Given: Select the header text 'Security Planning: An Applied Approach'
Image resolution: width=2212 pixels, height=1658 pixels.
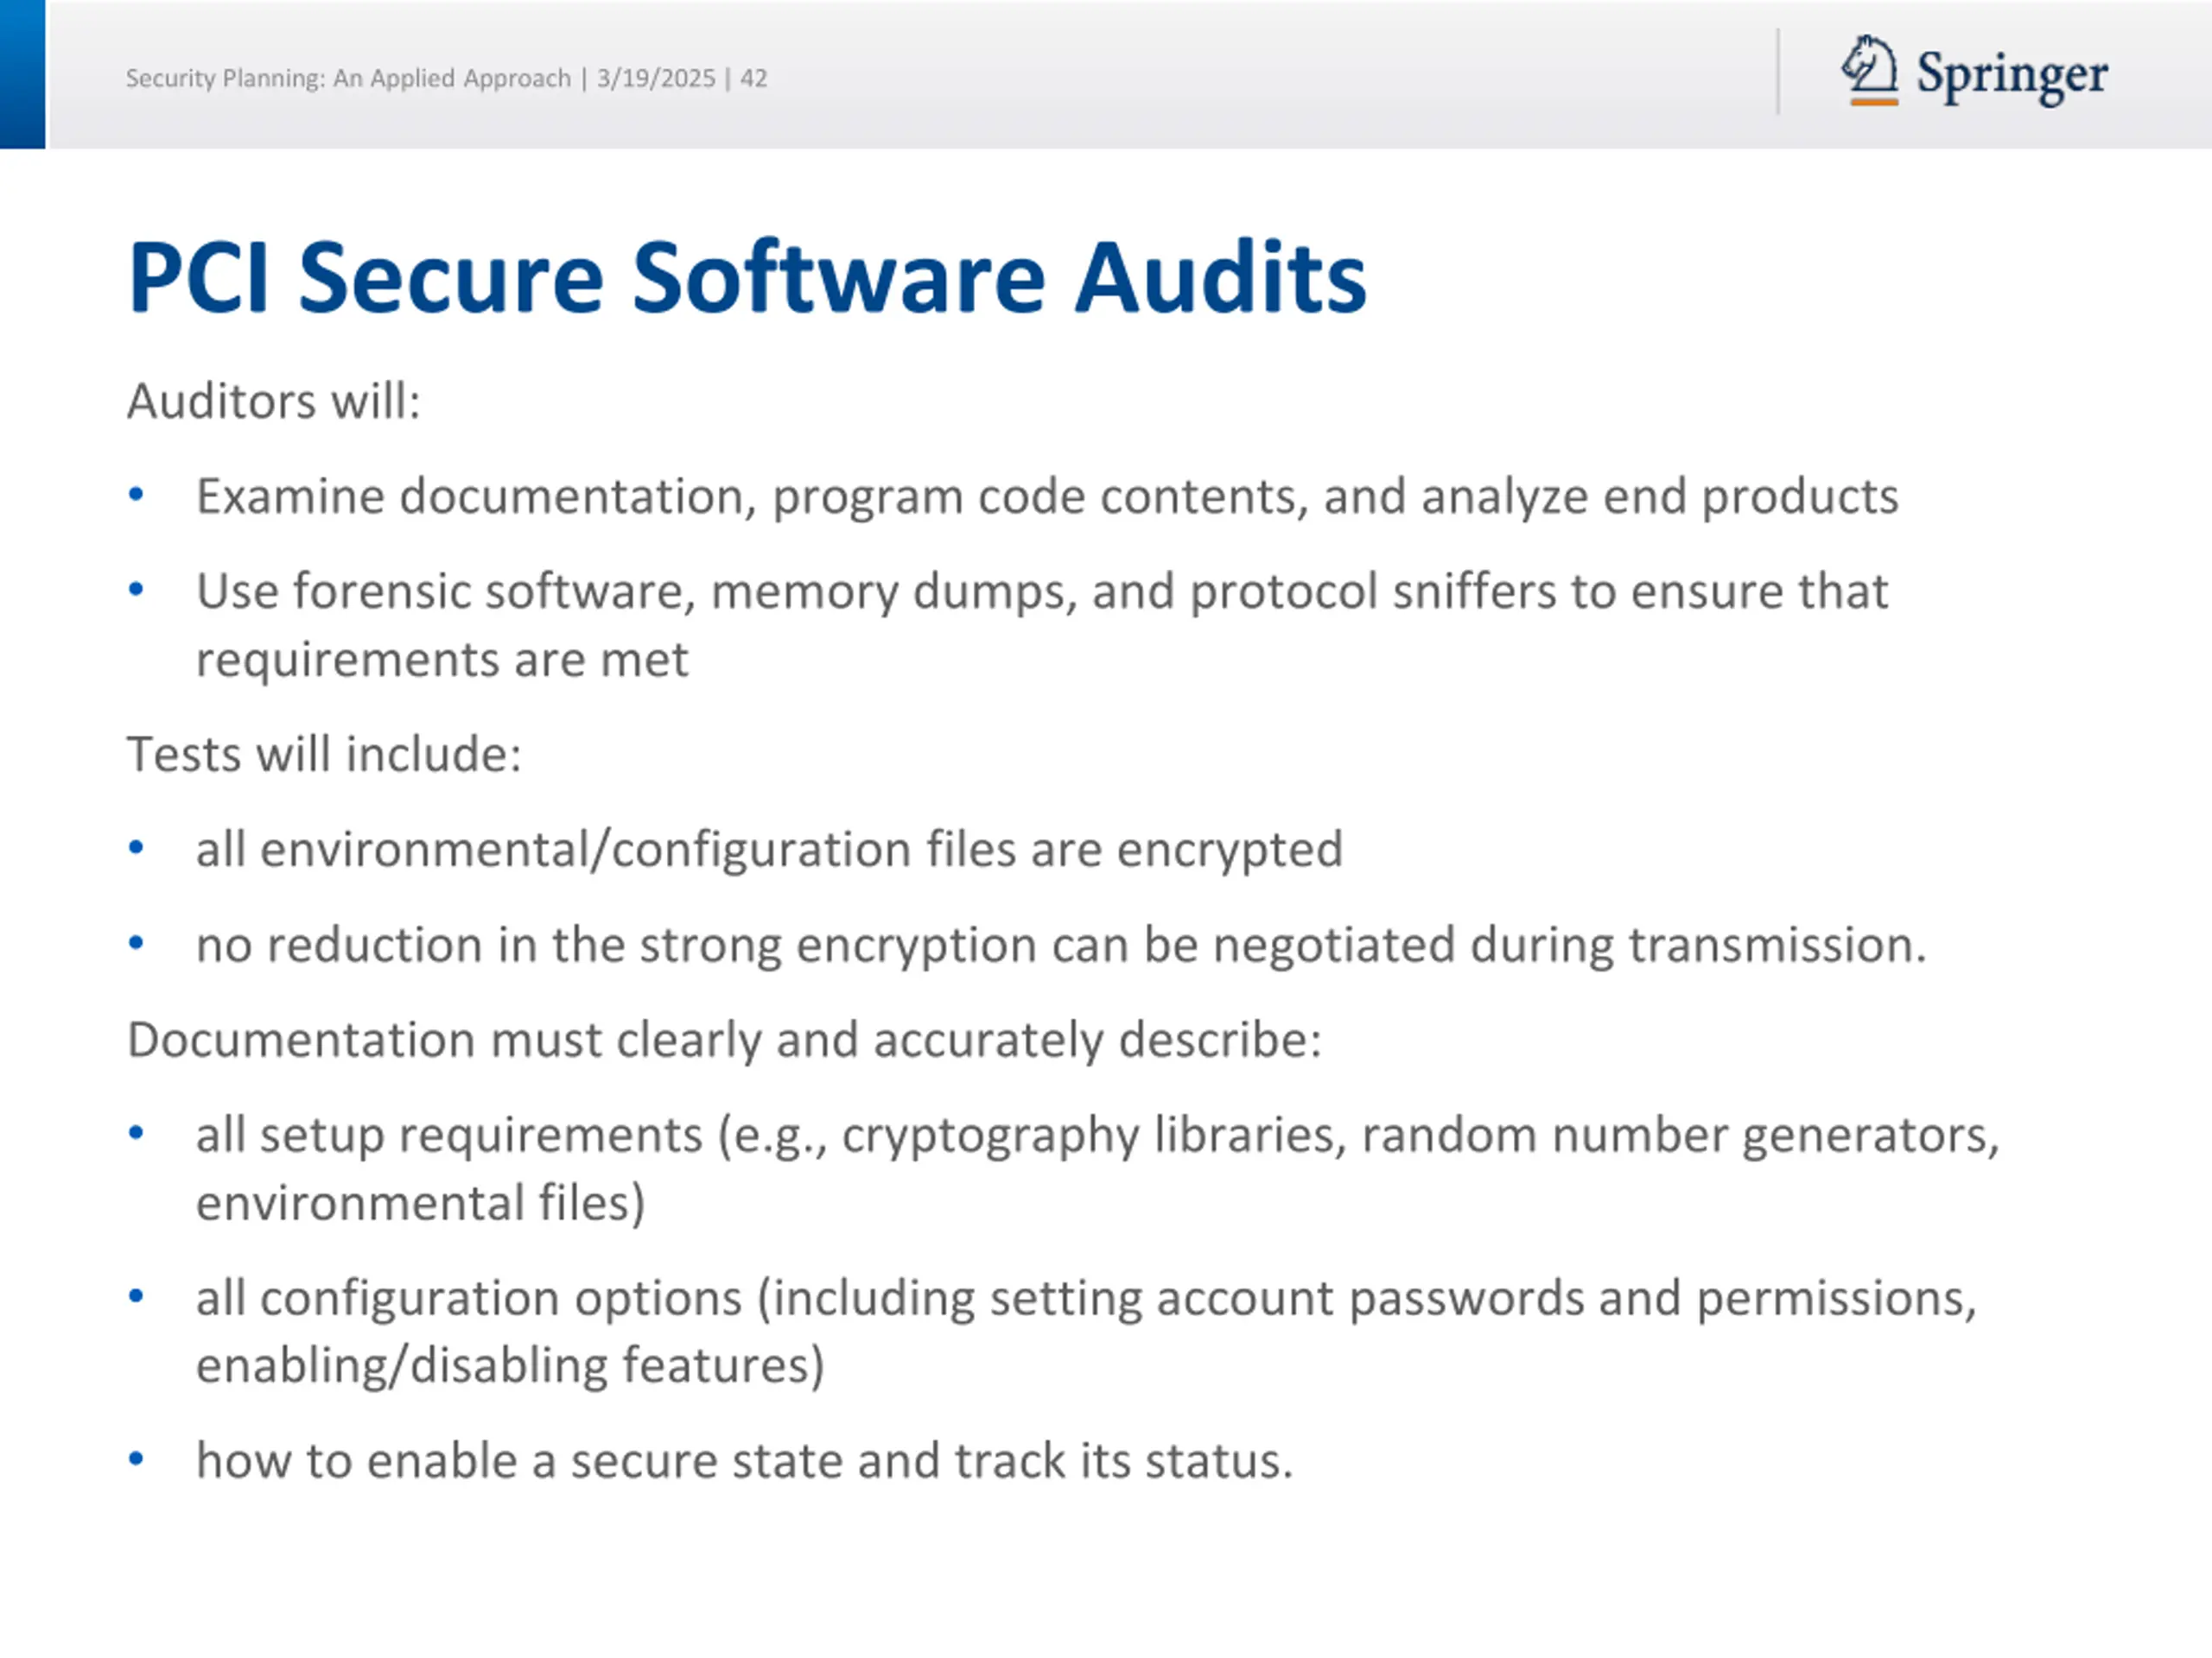Looking at the screenshot, I should coord(348,78).
